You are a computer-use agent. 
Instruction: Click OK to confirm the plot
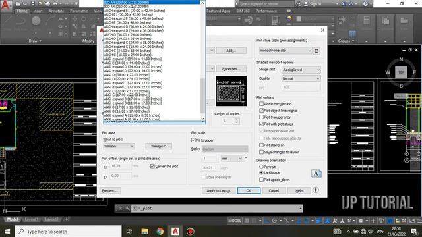249,190
